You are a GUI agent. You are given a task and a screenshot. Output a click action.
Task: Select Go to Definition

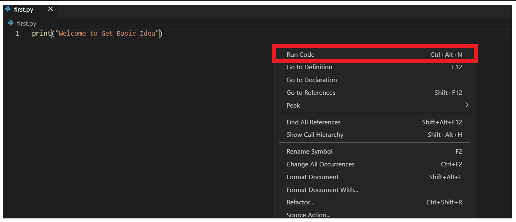coord(309,67)
